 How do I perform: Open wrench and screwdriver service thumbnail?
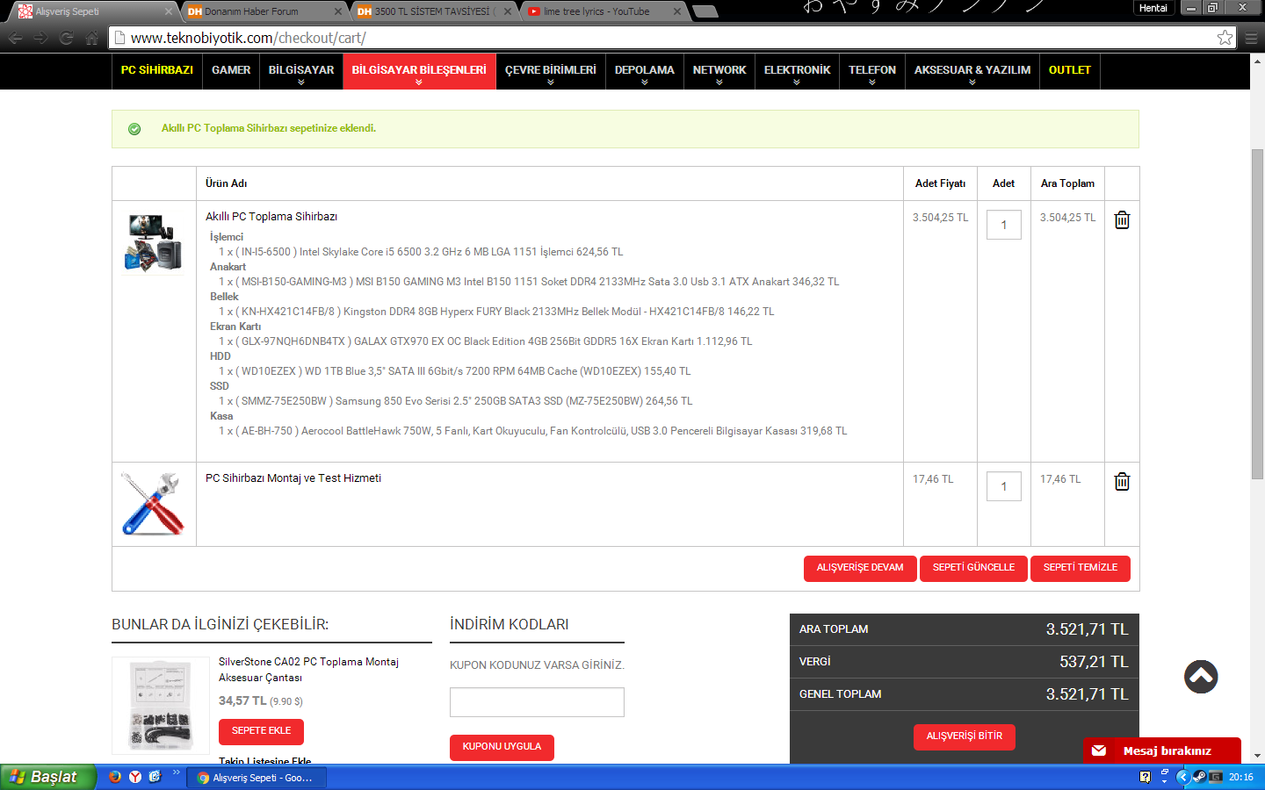pos(154,504)
